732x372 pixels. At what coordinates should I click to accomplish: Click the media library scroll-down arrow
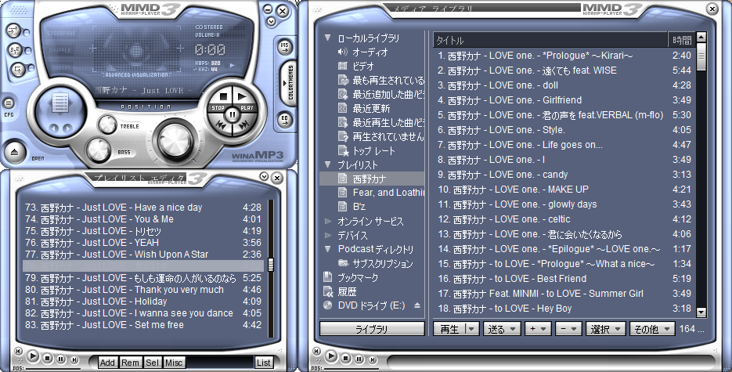tap(701, 312)
